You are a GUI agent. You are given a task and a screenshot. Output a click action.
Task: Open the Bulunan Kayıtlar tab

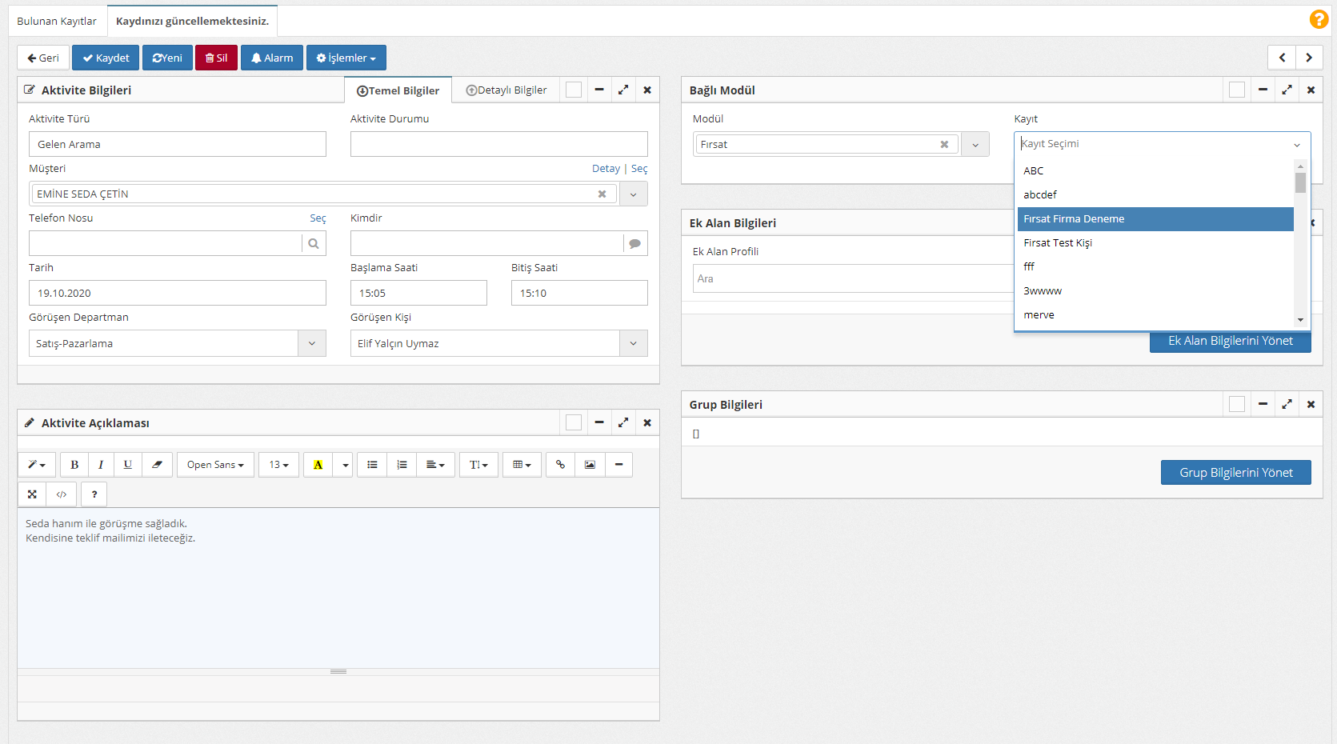click(57, 22)
